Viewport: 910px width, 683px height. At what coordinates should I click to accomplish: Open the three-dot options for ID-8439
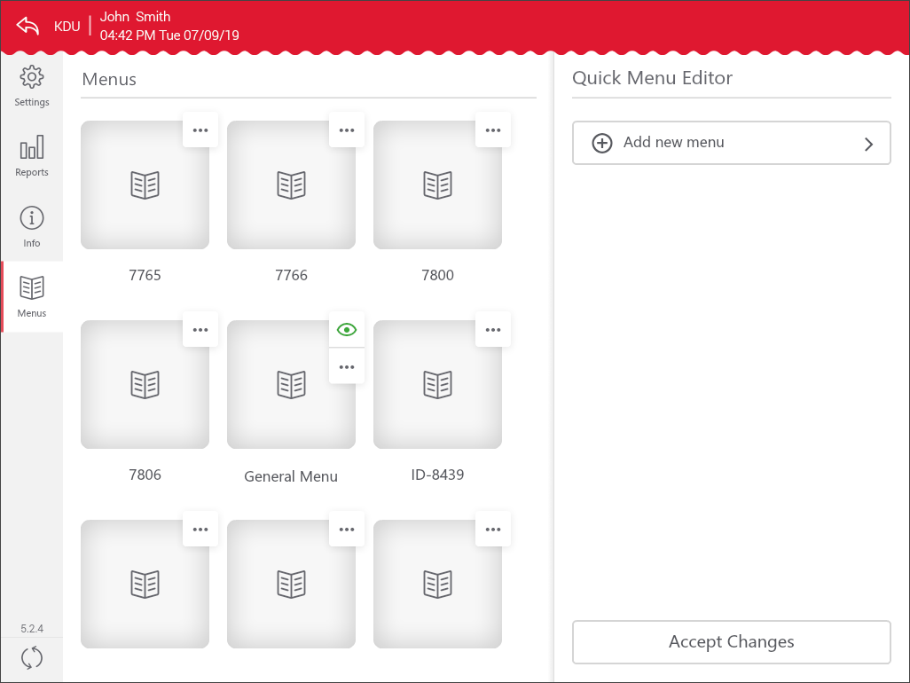click(493, 330)
